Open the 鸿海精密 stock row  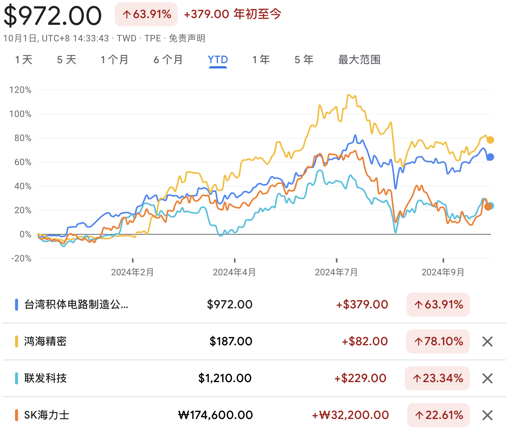254,341
